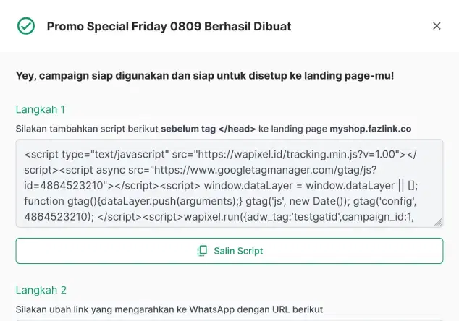Close the campaign success dialog
459x321 pixels.
point(437,26)
